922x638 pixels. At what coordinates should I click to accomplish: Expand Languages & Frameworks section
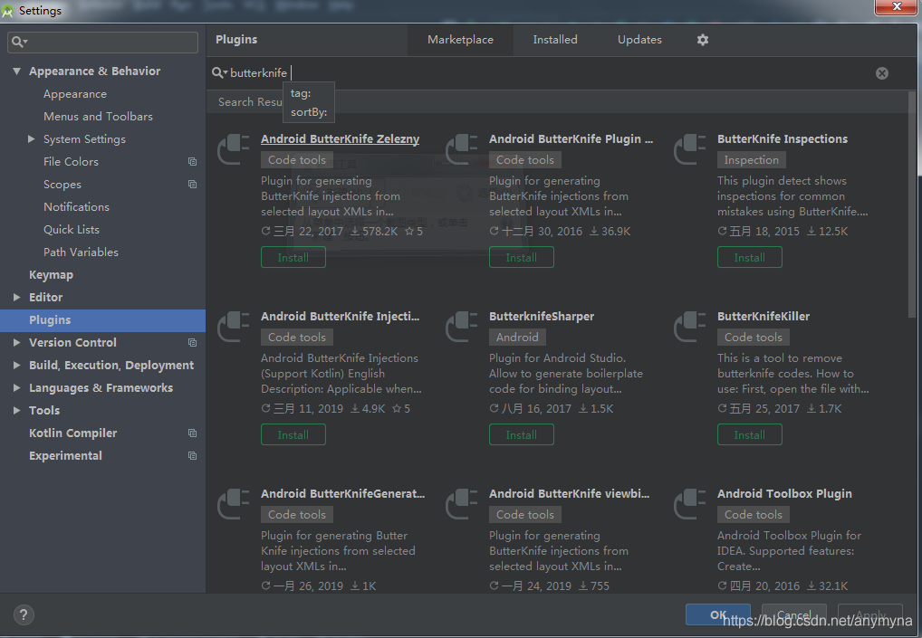pyautogui.click(x=16, y=387)
